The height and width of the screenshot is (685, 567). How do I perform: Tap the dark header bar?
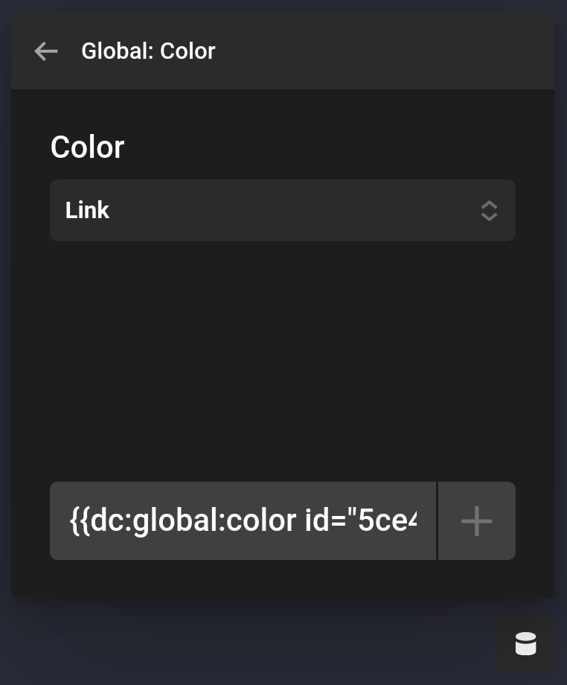click(335, 51)
